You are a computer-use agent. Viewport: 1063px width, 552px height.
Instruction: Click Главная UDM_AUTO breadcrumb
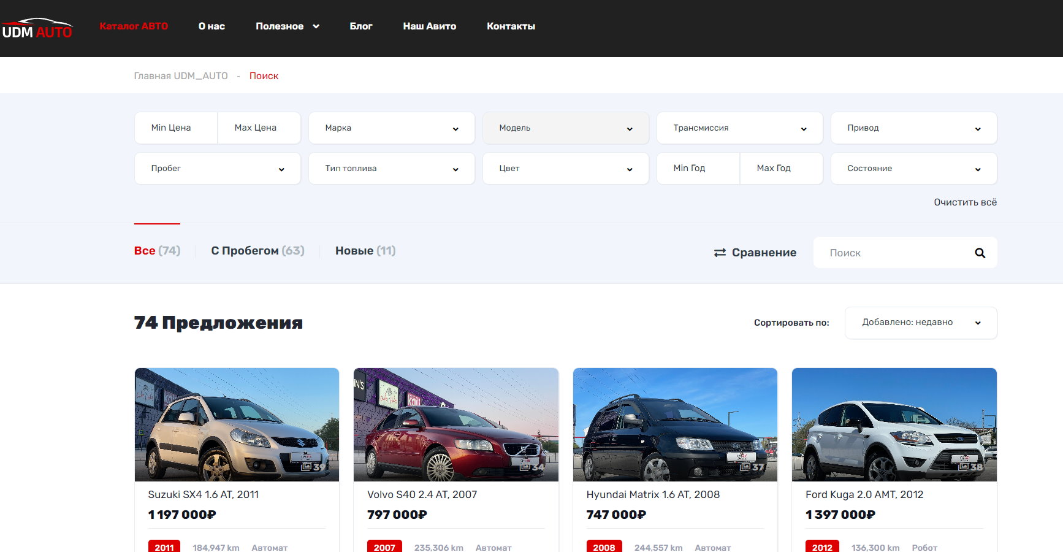[x=181, y=76]
